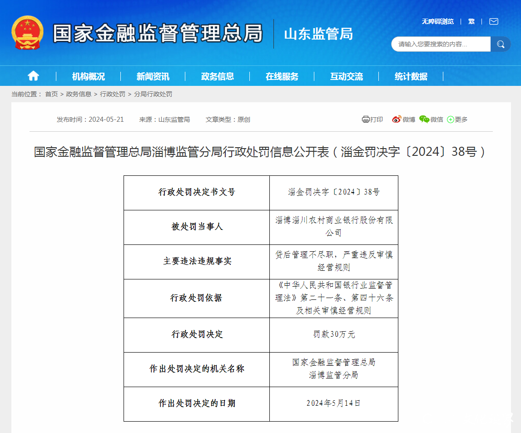Share via the Weibo icon
This screenshot has width=521, height=433.
[x=397, y=119]
